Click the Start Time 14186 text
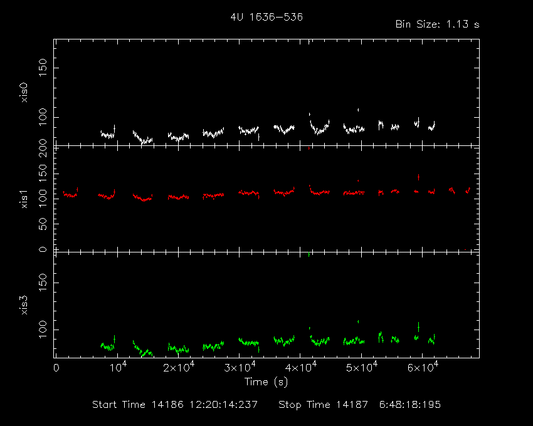Screen dimensions: 533x426 point(175,405)
